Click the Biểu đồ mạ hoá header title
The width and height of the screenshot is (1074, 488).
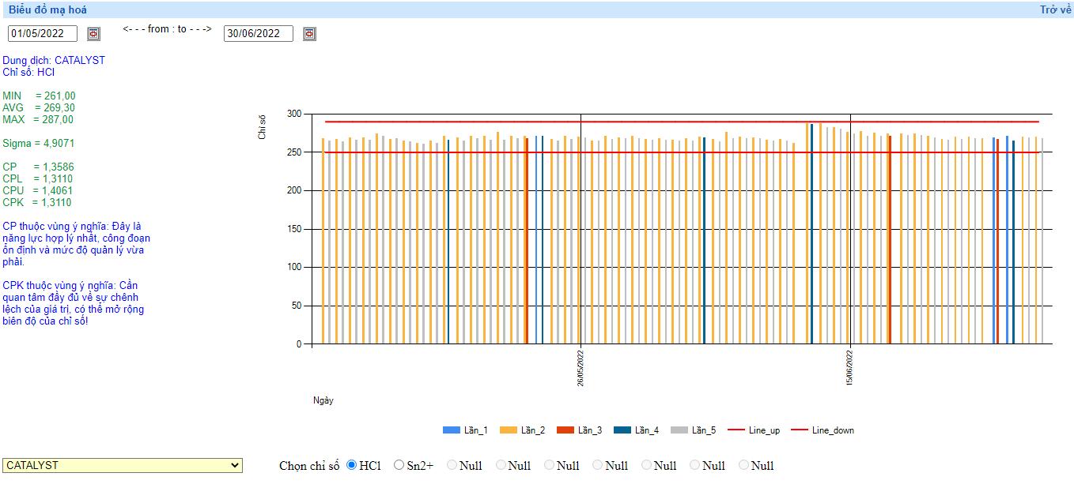point(47,9)
